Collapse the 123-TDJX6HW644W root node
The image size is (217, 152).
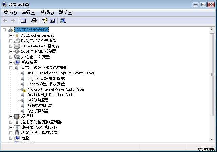(4, 30)
